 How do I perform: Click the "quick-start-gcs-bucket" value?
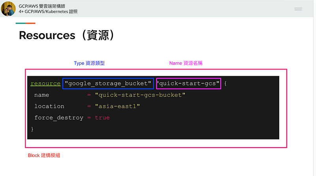click(140, 95)
